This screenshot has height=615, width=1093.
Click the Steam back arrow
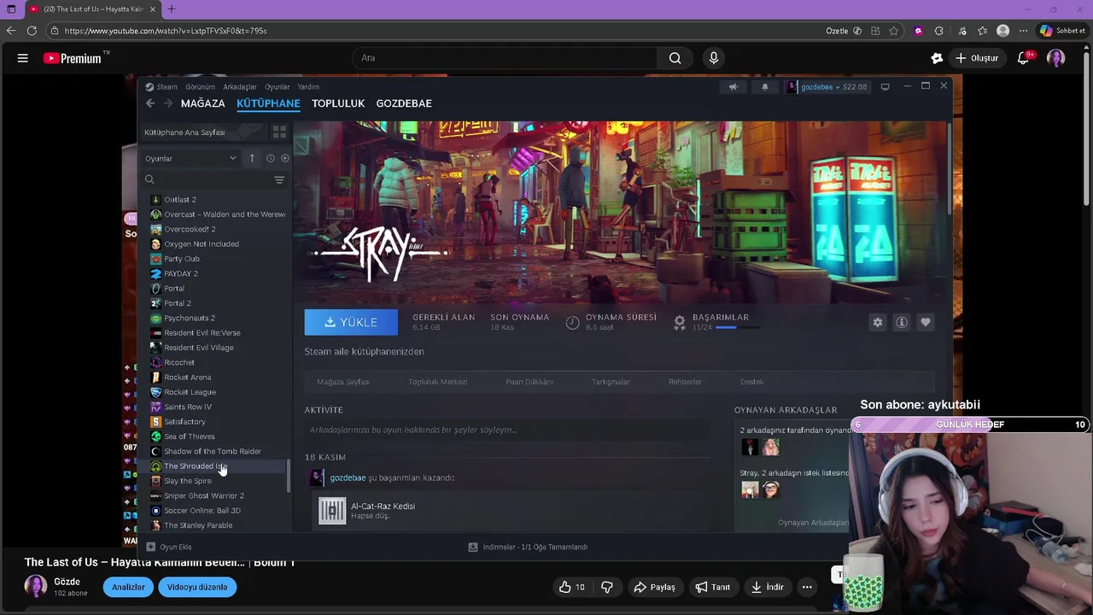[x=150, y=103]
